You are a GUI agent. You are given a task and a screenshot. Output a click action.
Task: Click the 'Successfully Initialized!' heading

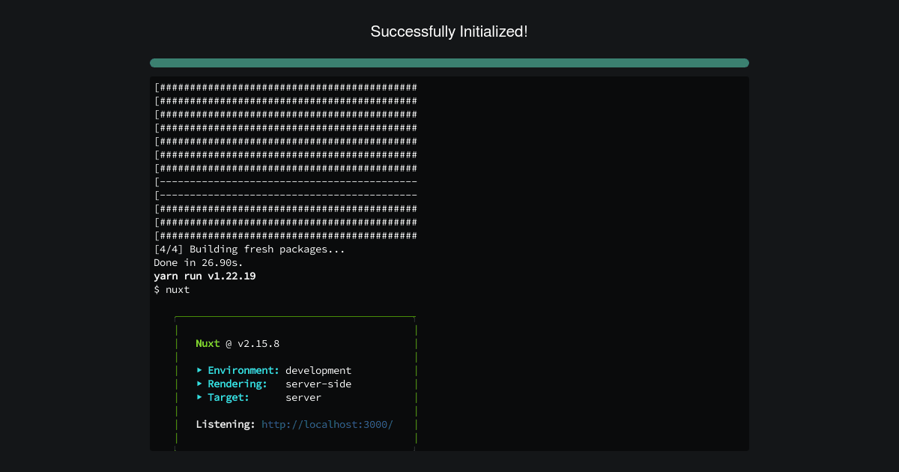coord(449,31)
